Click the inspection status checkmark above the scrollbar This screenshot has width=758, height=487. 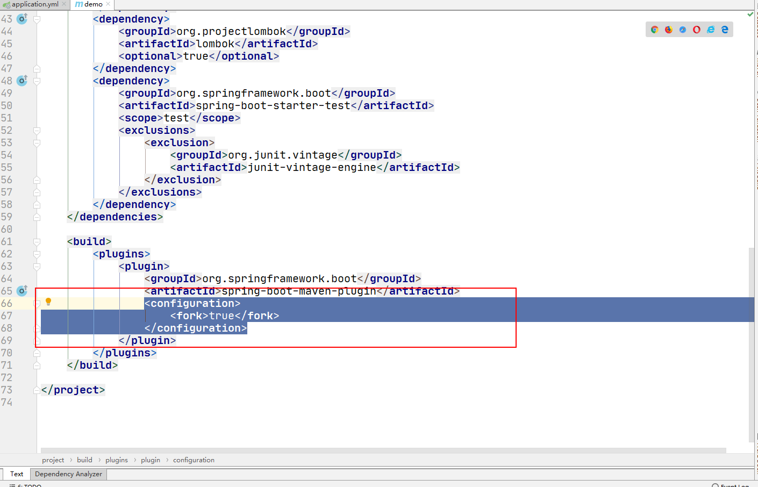pyautogui.click(x=750, y=15)
